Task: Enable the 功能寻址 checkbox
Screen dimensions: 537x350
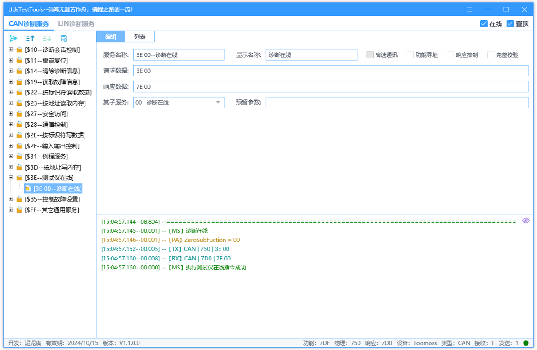Action: coord(410,55)
